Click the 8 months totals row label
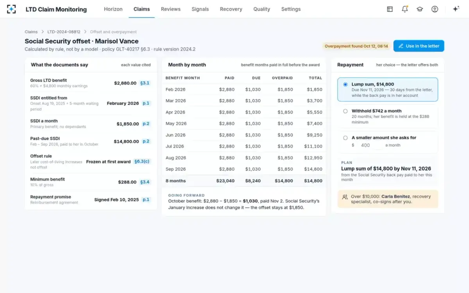Viewport: 469px width, 293px height. click(176, 181)
